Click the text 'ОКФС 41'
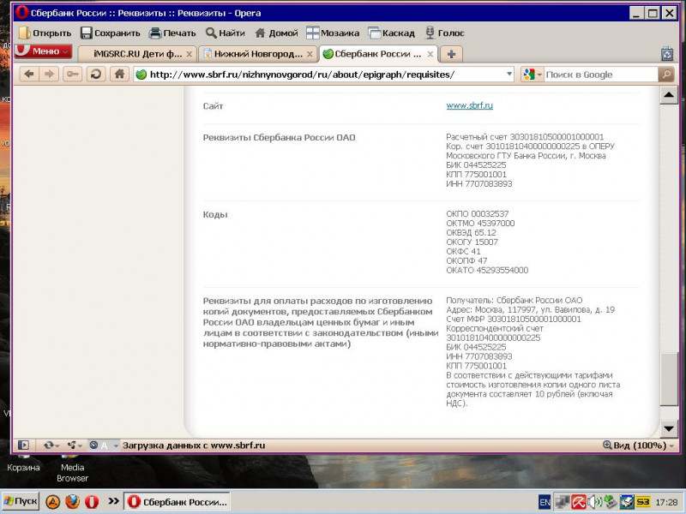The image size is (686, 514). (x=463, y=251)
